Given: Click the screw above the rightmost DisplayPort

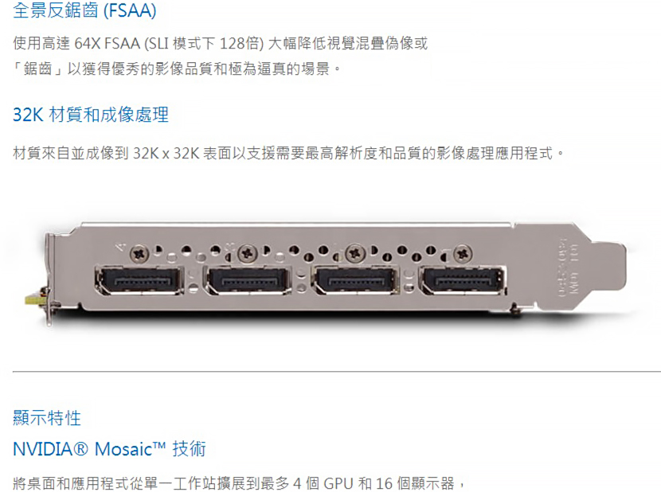Looking at the screenshot, I should (x=463, y=253).
